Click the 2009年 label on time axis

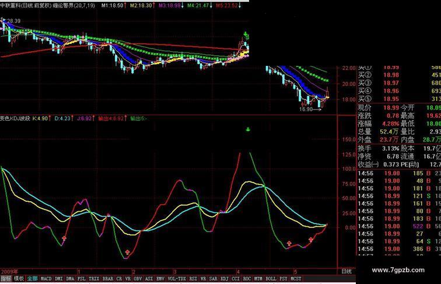(9, 272)
